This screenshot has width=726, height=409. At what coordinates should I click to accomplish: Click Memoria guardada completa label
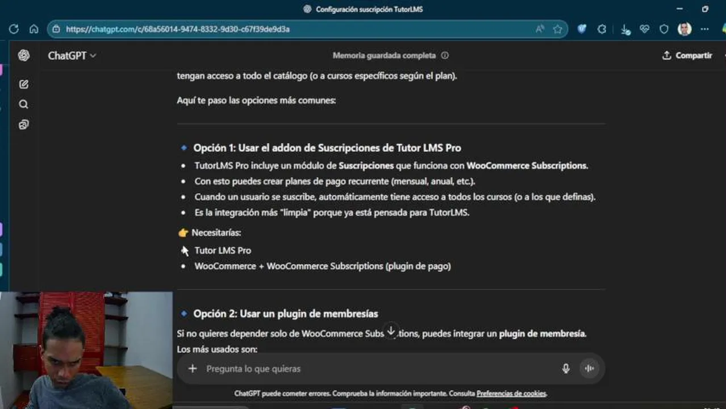(384, 55)
